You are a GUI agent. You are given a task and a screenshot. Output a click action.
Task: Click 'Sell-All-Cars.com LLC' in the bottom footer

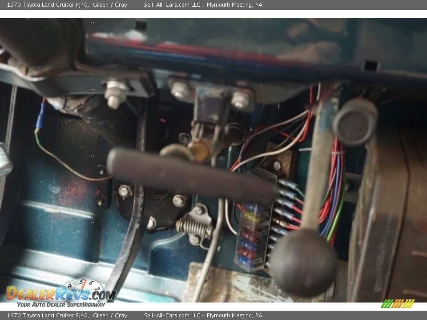click(172, 316)
